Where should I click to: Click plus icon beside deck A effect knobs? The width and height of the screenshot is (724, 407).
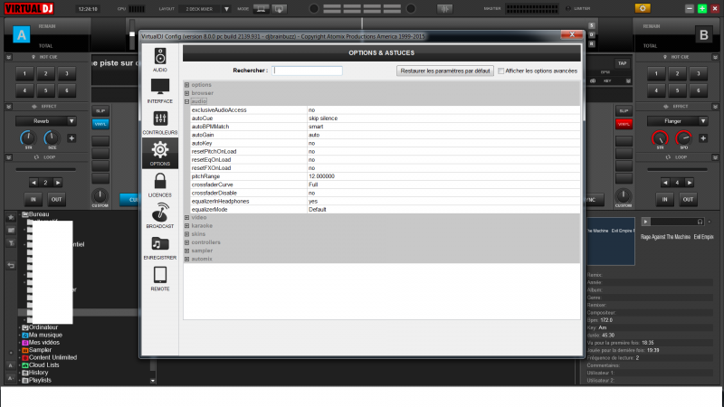(x=71, y=138)
